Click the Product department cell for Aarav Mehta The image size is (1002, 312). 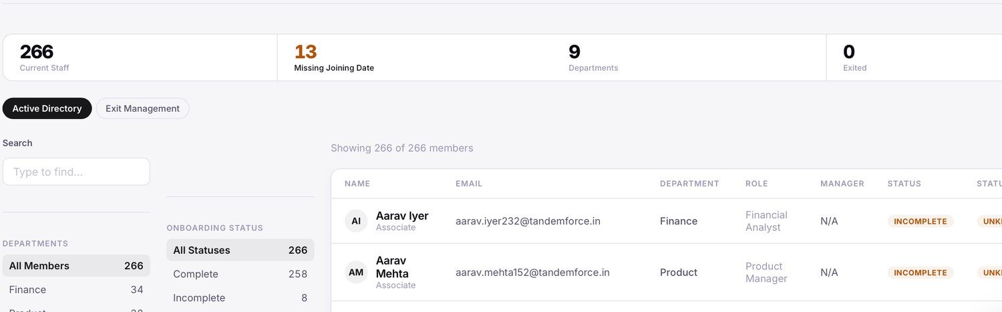coord(679,273)
